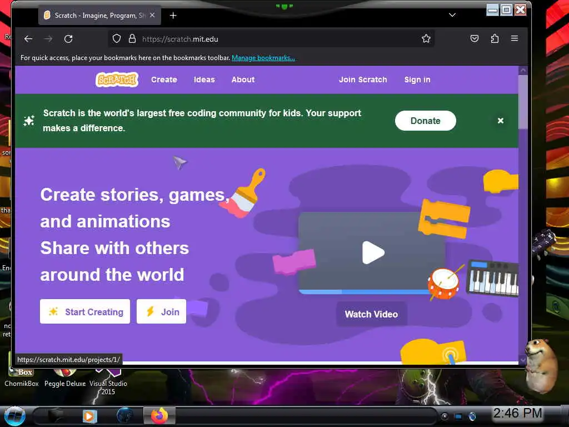
Task: Open the tracking protection shield icon
Action: (117, 39)
